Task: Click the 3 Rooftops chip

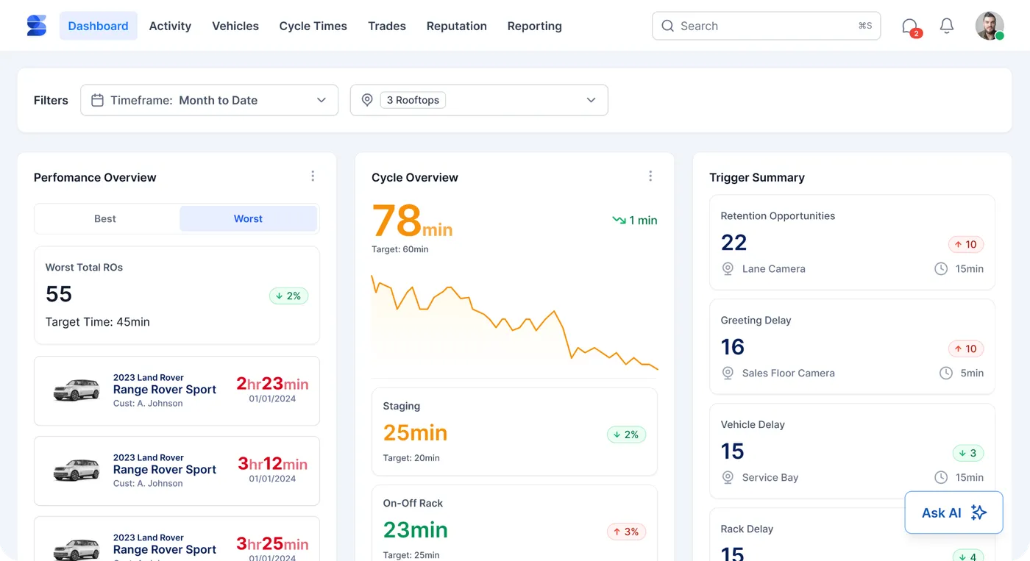Action: [413, 100]
